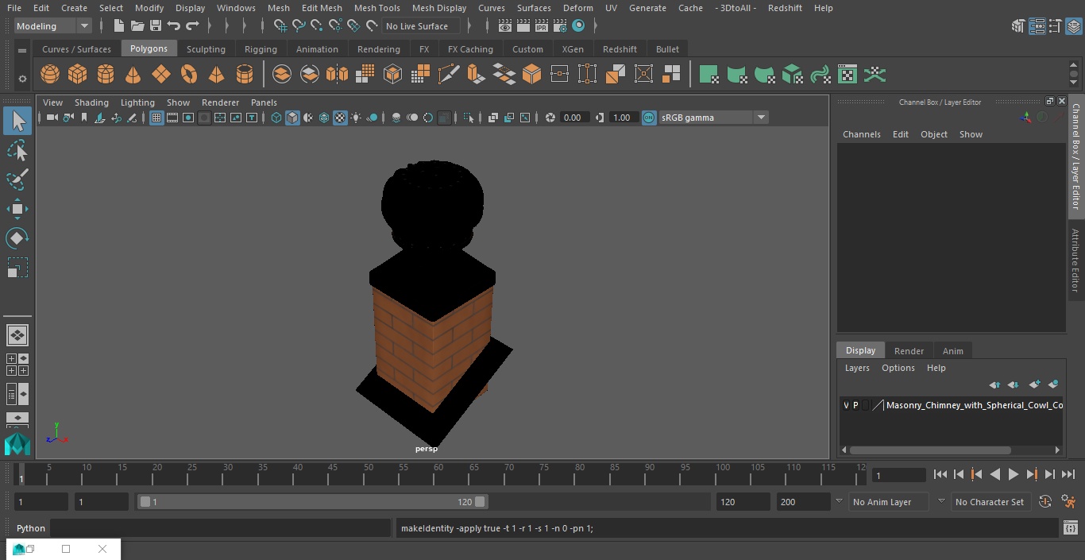The width and height of the screenshot is (1085, 560).
Task: Select the Lasso tool in toolbox
Action: 17,150
